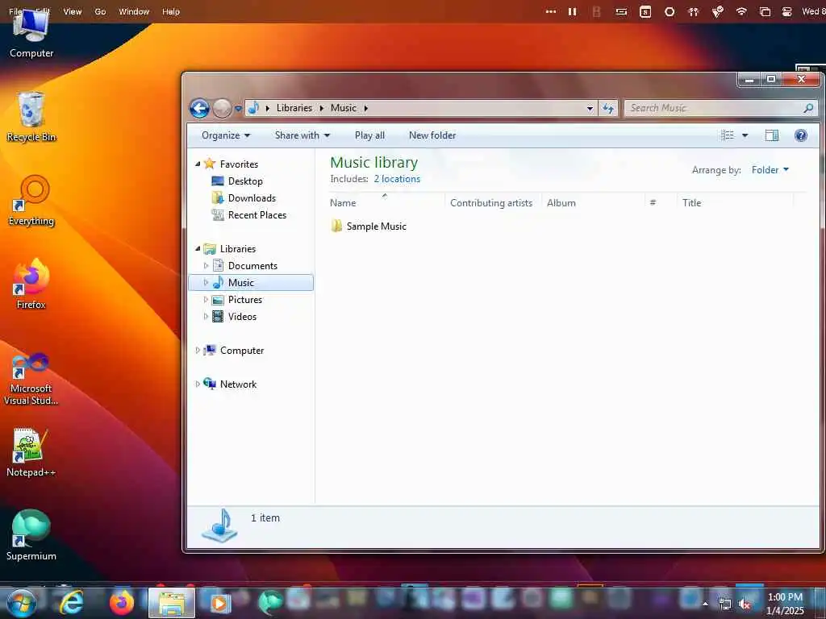826x619 pixels.
Task: Select the Supermium desktop shortcut
Action: (31, 536)
